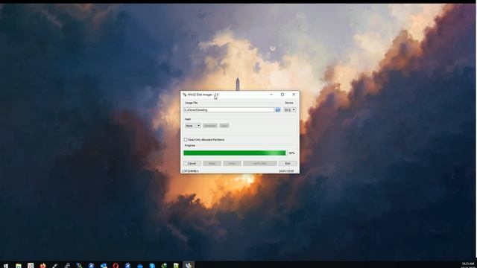Viewport: 477px width, 268px height.
Task: Click the greyed-out Read button
Action: [x=212, y=164]
